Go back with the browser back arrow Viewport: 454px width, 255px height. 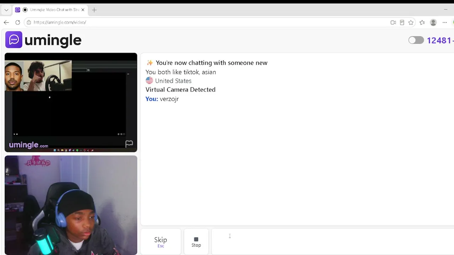[6, 22]
